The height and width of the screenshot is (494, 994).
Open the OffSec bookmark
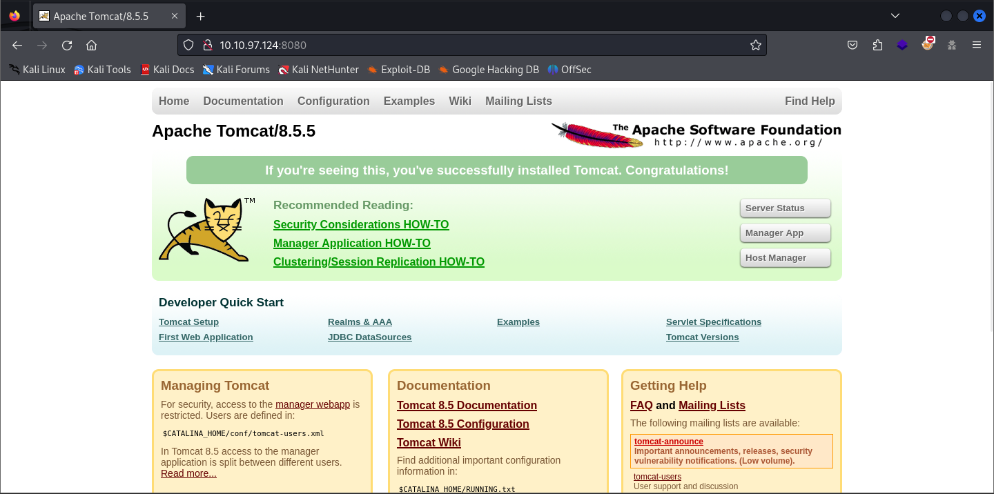tap(569, 69)
